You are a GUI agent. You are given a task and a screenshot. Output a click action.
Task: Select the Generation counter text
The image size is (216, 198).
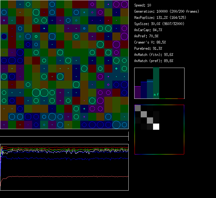pyautogui.click(x=167, y=11)
